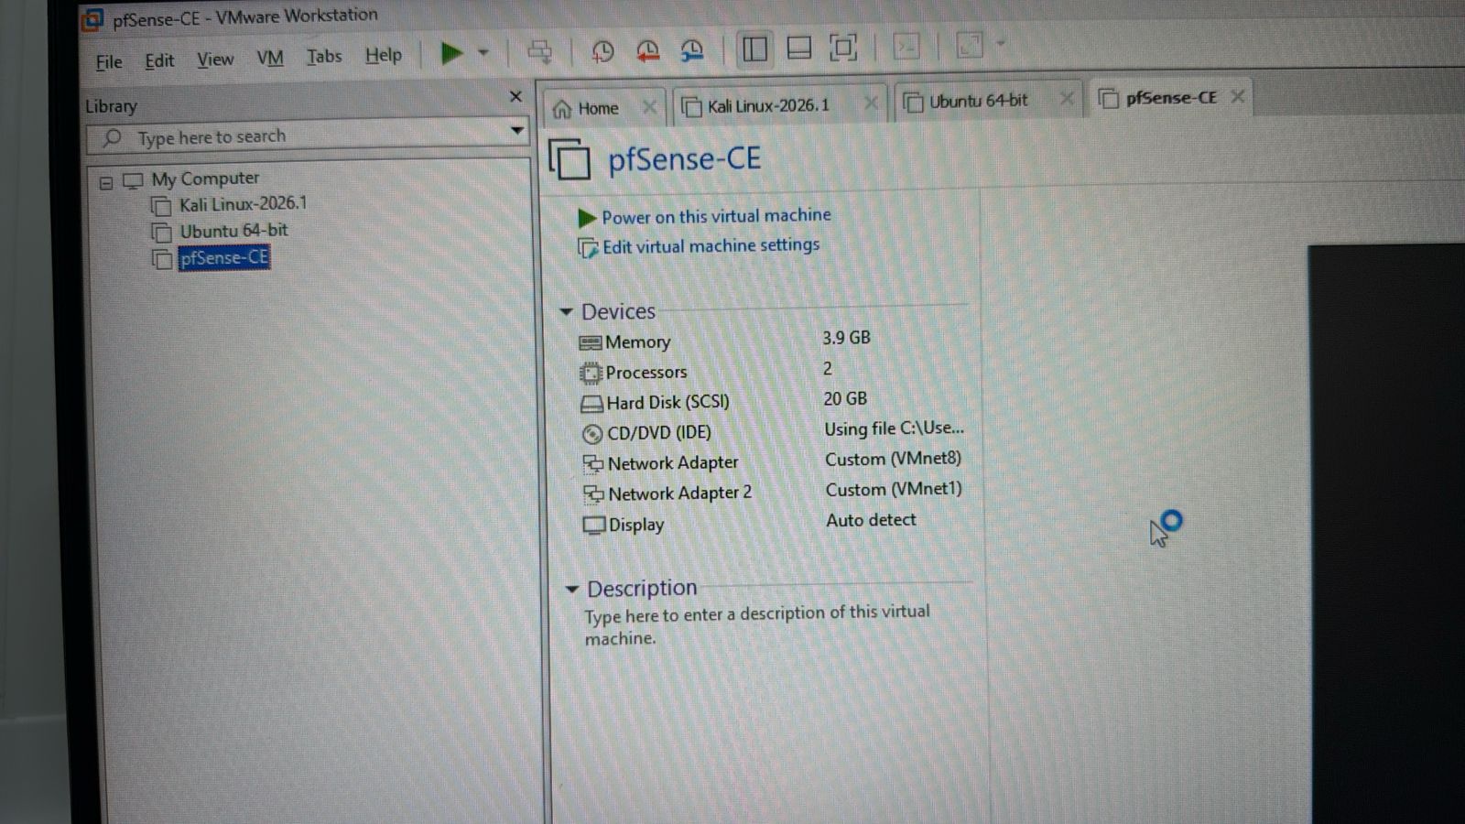The width and height of the screenshot is (1465, 824).
Task: Click the Auto detect display value
Action: 871,520
